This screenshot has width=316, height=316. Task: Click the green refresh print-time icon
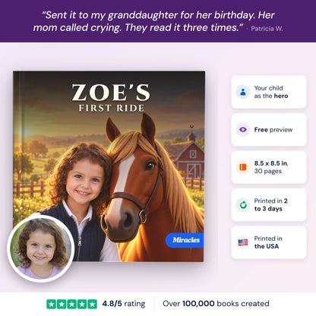243,204
